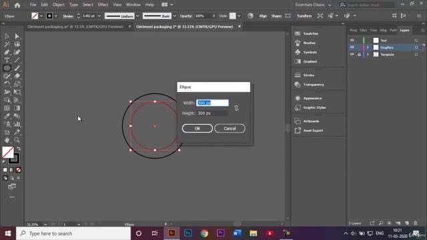Open the stroke weight dropdown
427x240 pixels.
[99, 16]
